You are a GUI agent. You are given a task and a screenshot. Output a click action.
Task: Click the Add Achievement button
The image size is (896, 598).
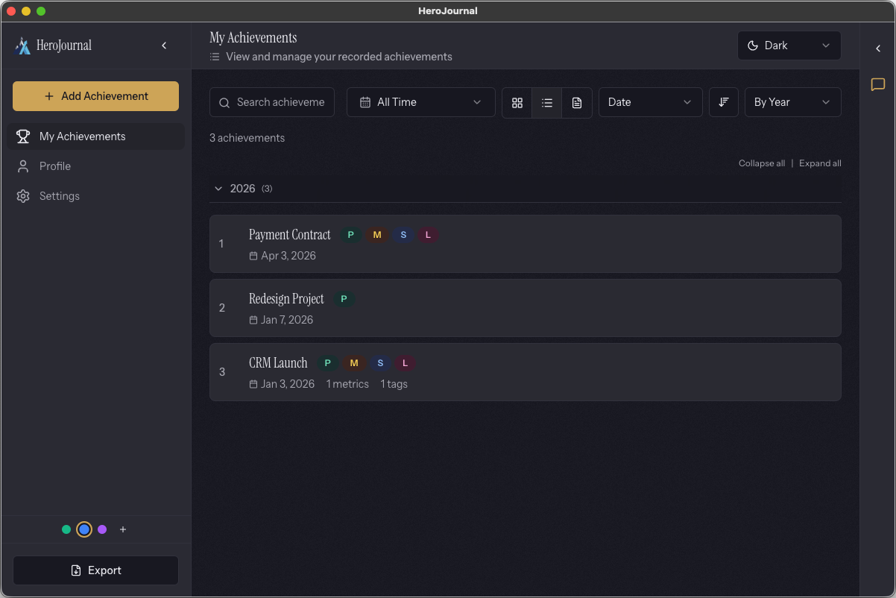(95, 96)
